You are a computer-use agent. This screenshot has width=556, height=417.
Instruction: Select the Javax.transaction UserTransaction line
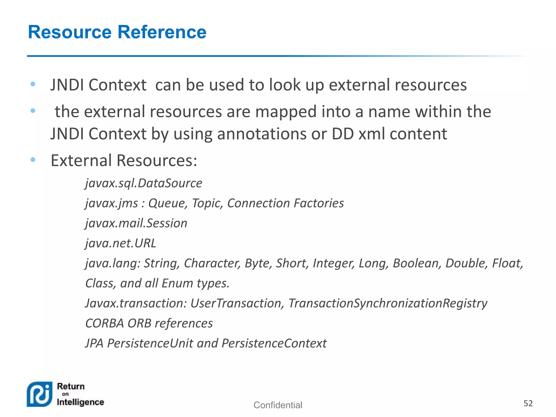point(286,303)
